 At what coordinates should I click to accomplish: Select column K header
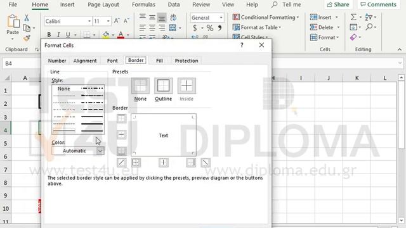click(x=357, y=78)
